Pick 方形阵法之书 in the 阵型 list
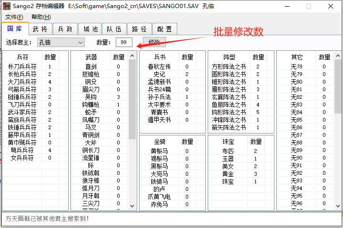Image resolution: width=343 pixels, height=228 pixels. click(x=229, y=66)
